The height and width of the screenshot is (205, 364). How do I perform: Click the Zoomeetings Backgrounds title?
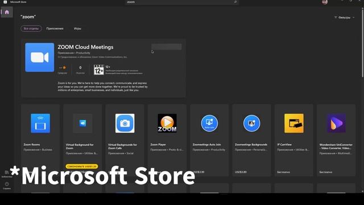[251, 145]
